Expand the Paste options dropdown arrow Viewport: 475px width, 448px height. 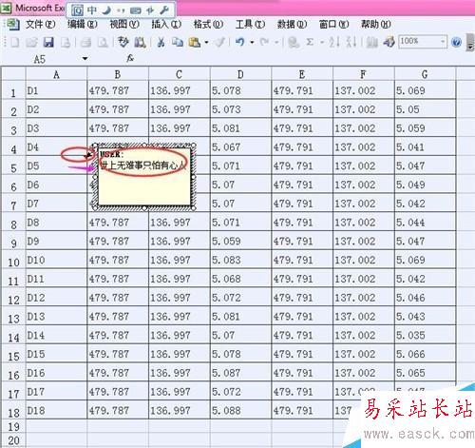[x=206, y=42]
